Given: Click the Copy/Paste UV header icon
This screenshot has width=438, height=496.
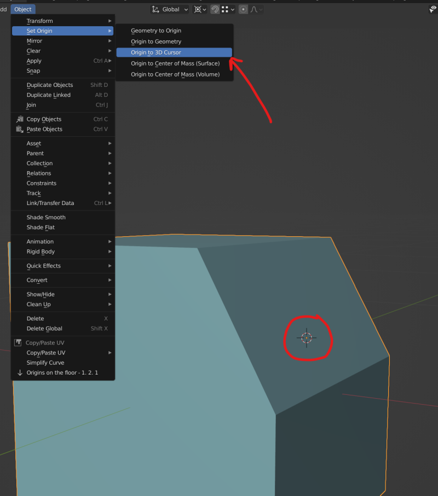Looking at the screenshot, I should (18, 342).
